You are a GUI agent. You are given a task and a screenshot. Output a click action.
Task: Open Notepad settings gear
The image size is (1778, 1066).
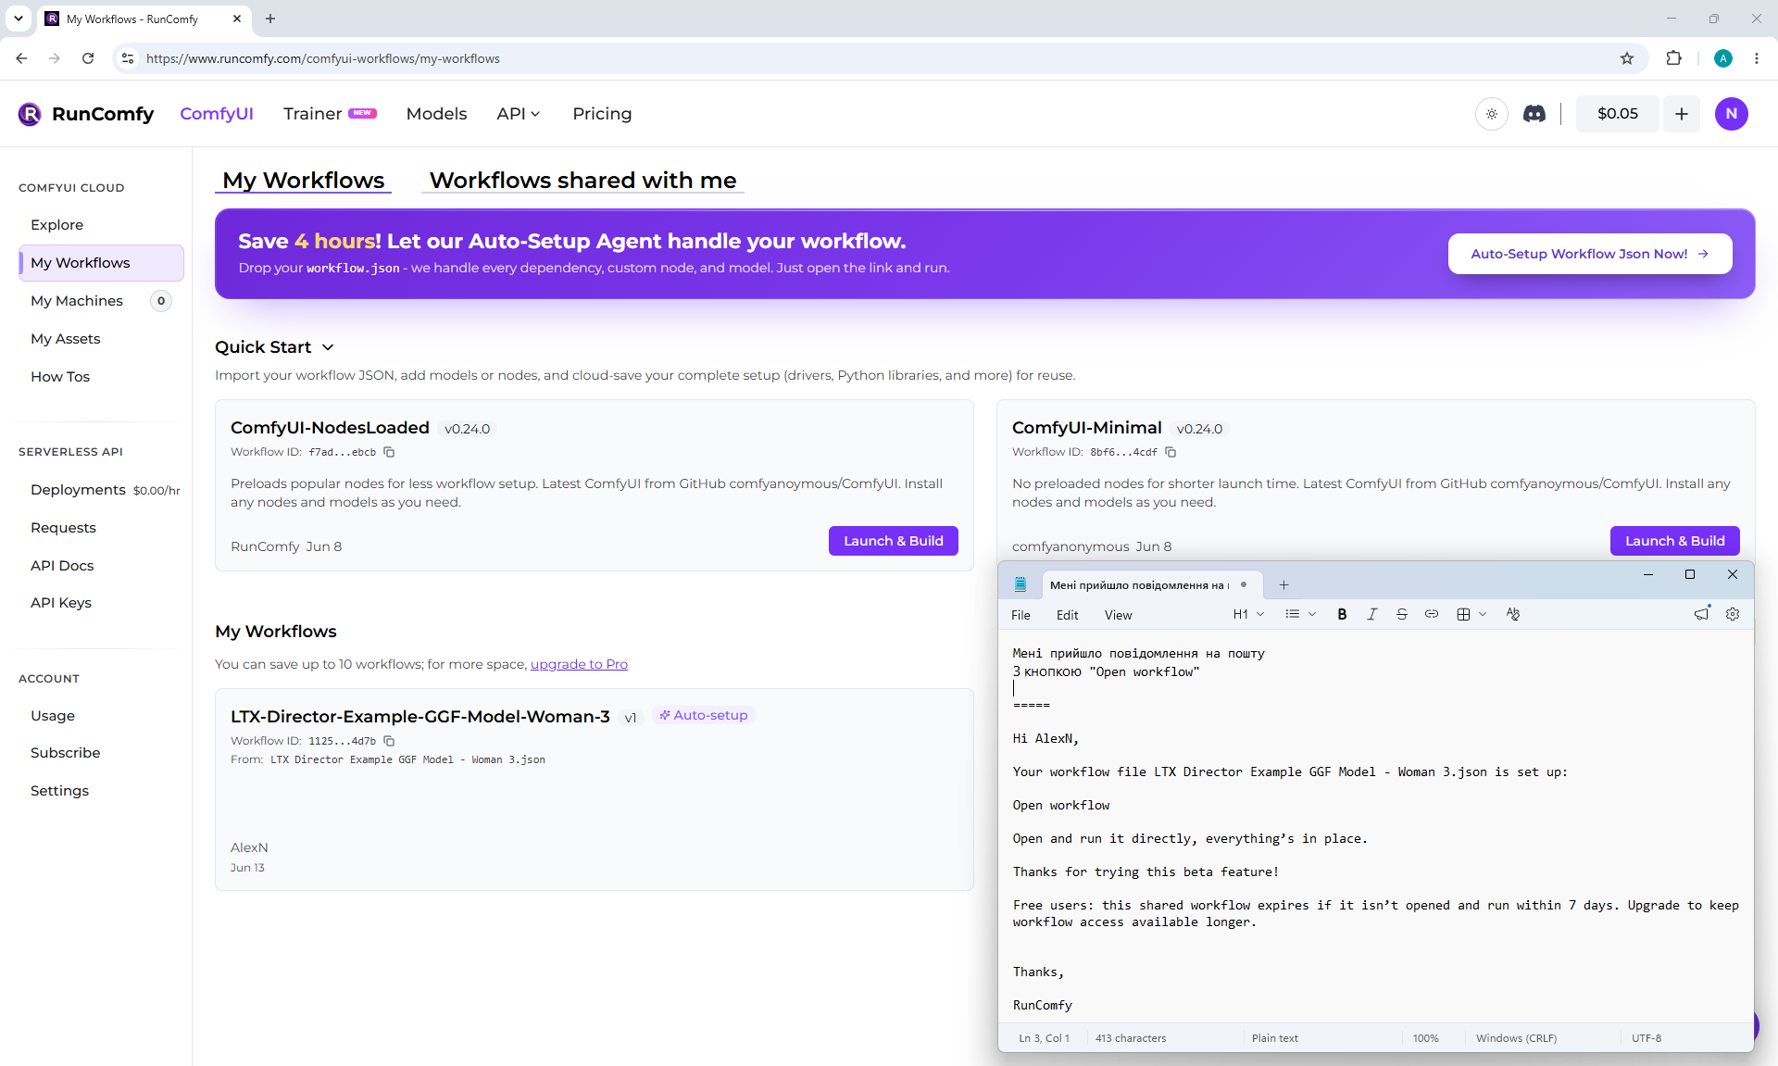pyautogui.click(x=1733, y=614)
